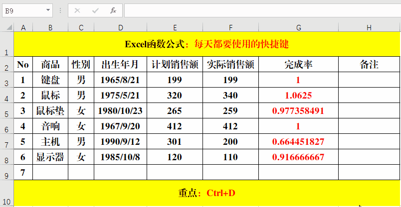Click the Cancel (X) formula bar icon
The image size is (401, 207).
pyautogui.click(x=77, y=10)
